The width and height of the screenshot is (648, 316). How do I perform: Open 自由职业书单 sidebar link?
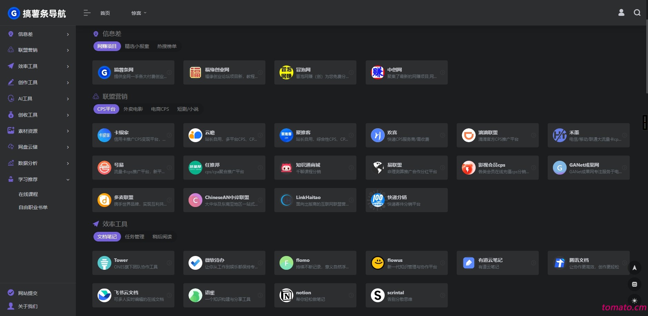(x=33, y=207)
